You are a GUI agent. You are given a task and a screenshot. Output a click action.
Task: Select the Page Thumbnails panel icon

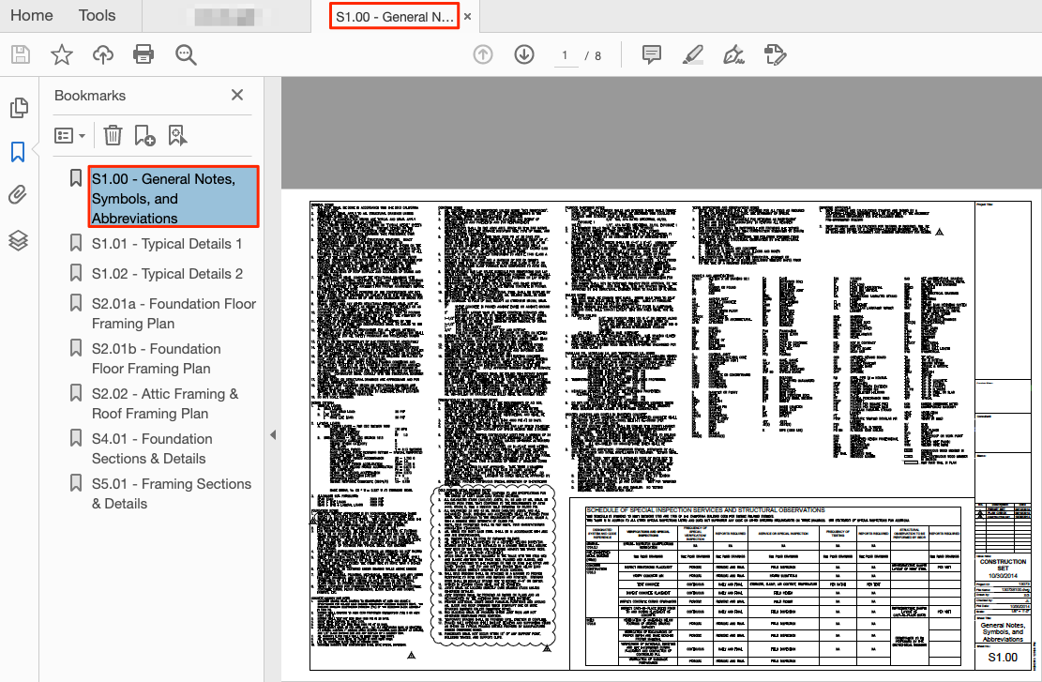coord(19,108)
